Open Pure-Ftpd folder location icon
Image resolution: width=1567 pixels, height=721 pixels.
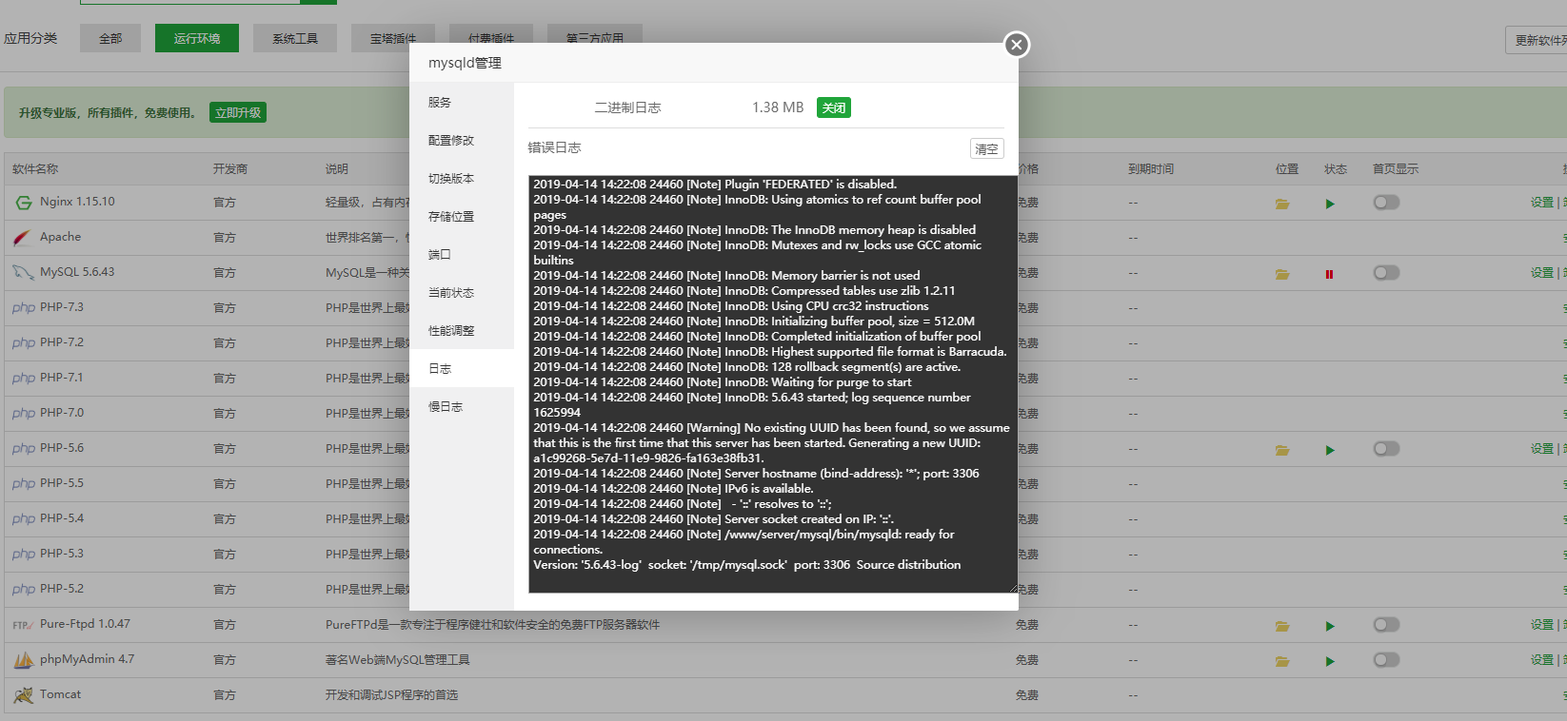[1282, 626]
